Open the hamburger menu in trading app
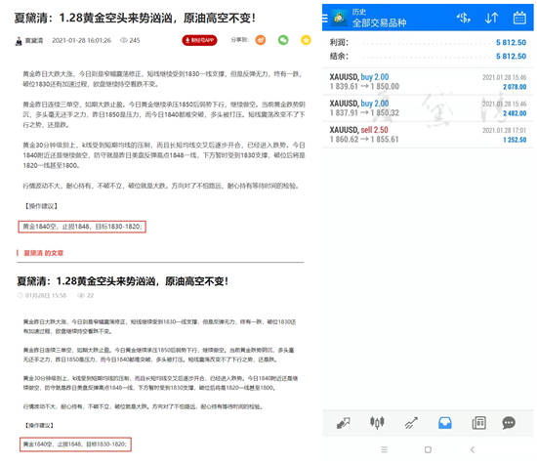Viewport: 537px width, 465px height. pyautogui.click(x=325, y=18)
